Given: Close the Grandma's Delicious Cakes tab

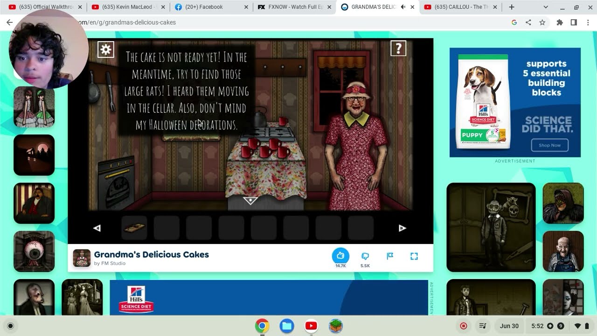Looking at the screenshot, I should pyautogui.click(x=412, y=7).
